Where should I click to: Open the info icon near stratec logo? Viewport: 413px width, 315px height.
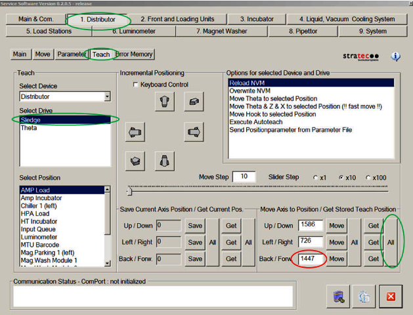395,56
